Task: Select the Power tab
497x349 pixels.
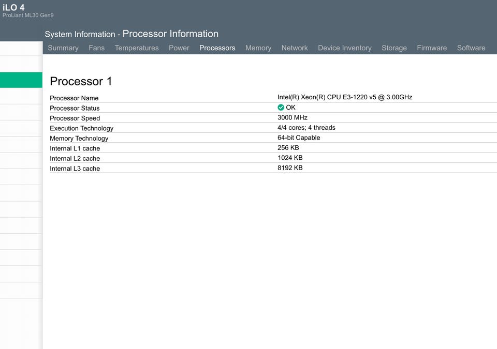Action: [179, 48]
